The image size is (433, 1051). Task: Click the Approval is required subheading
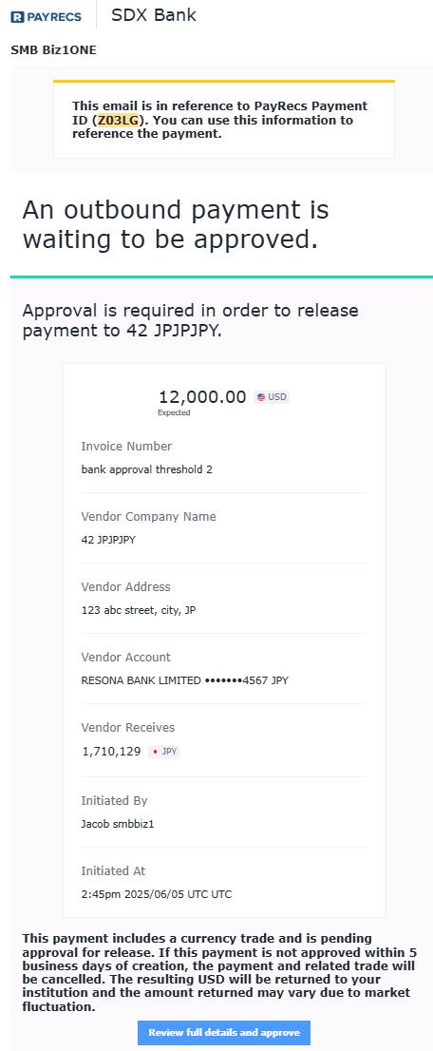click(190, 320)
